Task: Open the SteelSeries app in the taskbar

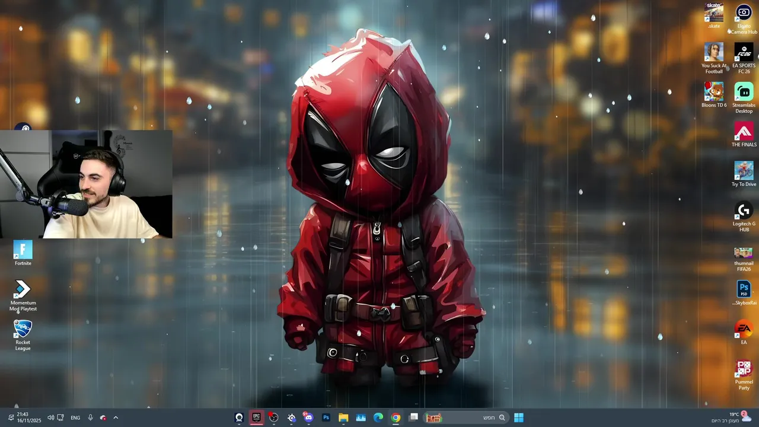Action: [291, 418]
